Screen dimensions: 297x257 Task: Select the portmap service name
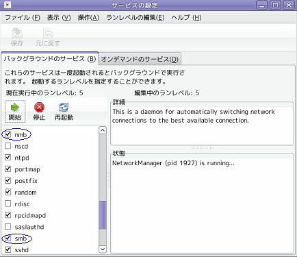(x=27, y=169)
